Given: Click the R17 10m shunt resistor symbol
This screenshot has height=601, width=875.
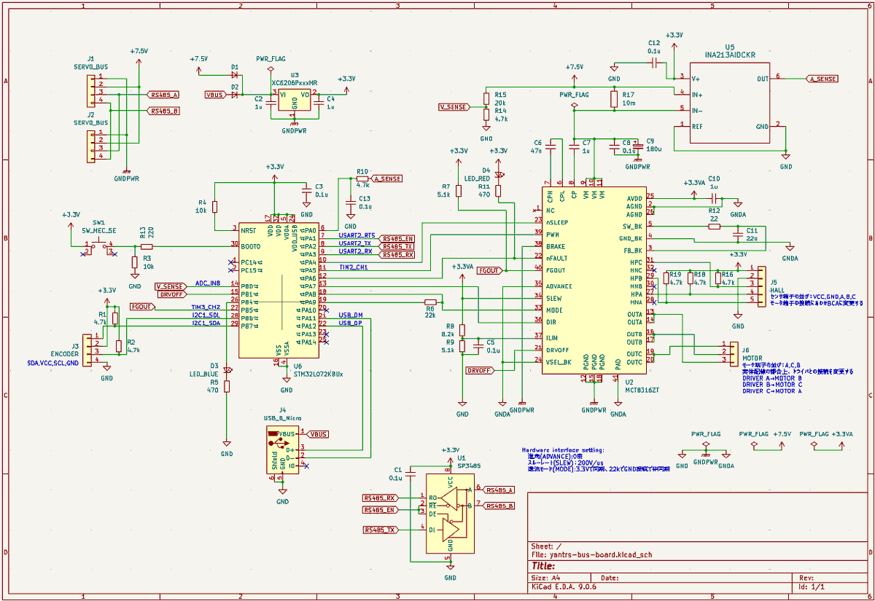Looking at the screenshot, I should 614,99.
